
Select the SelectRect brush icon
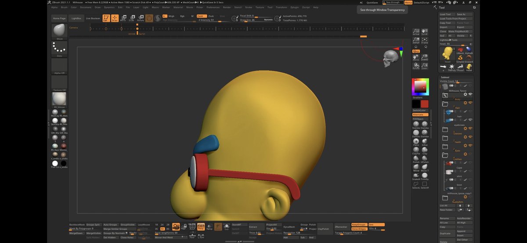425,185
